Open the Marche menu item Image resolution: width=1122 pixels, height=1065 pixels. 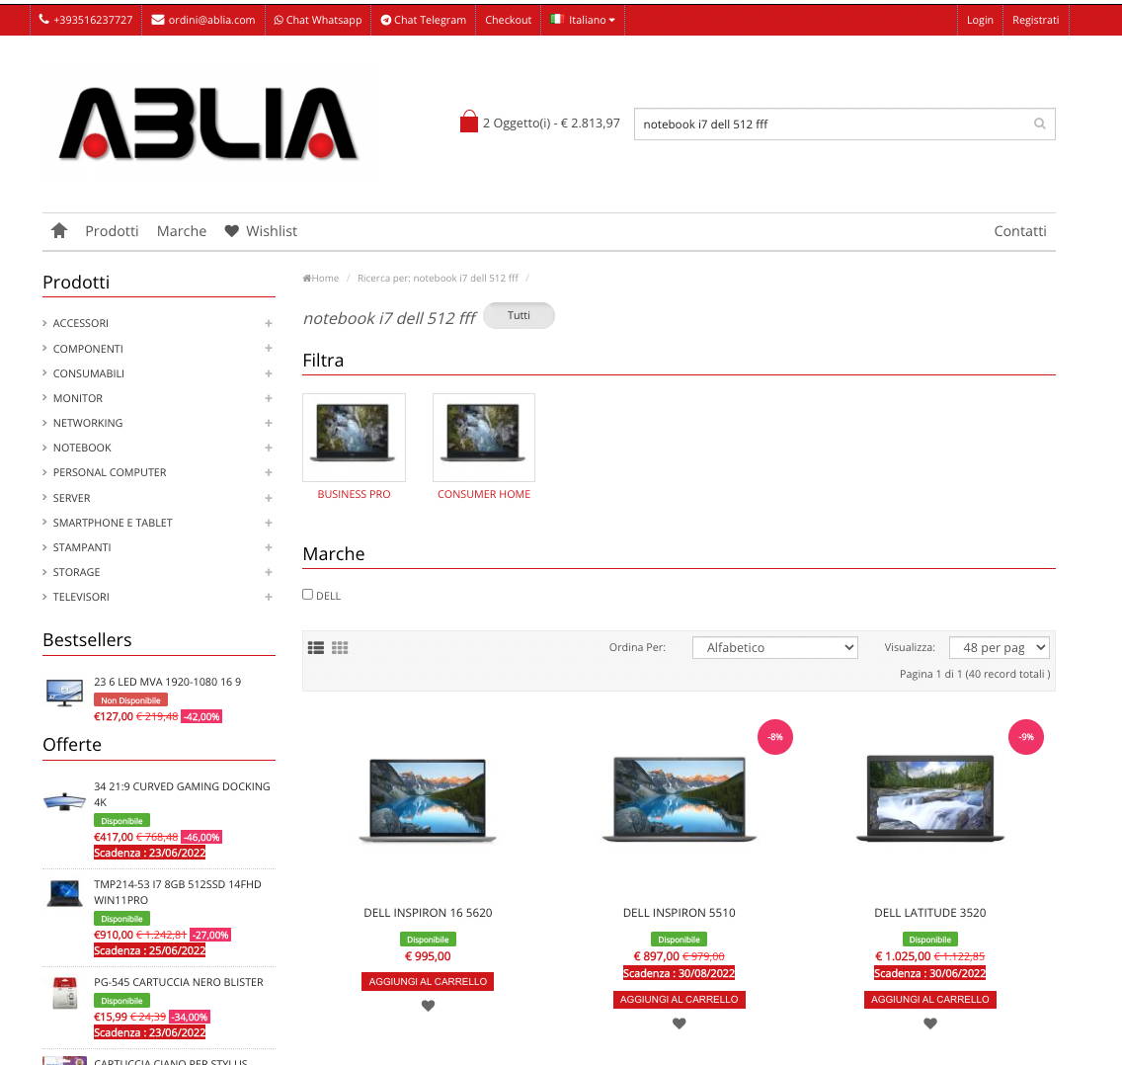(182, 231)
